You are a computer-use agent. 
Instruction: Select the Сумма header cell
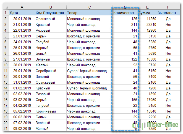(x=147, y=13)
